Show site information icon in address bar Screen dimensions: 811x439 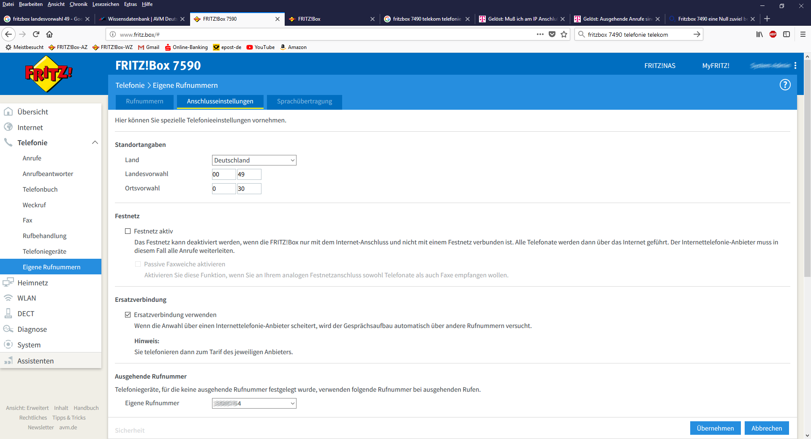[113, 34]
